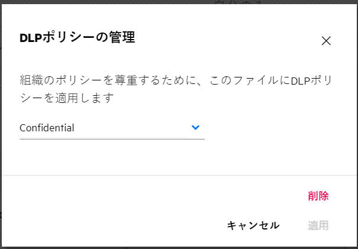Click the 適用 button
The width and height of the screenshot is (358, 249).
pos(318,225)
